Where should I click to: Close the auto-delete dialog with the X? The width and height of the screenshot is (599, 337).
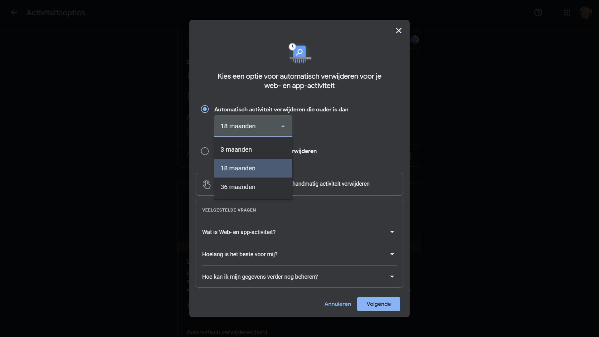click(398, 31)
